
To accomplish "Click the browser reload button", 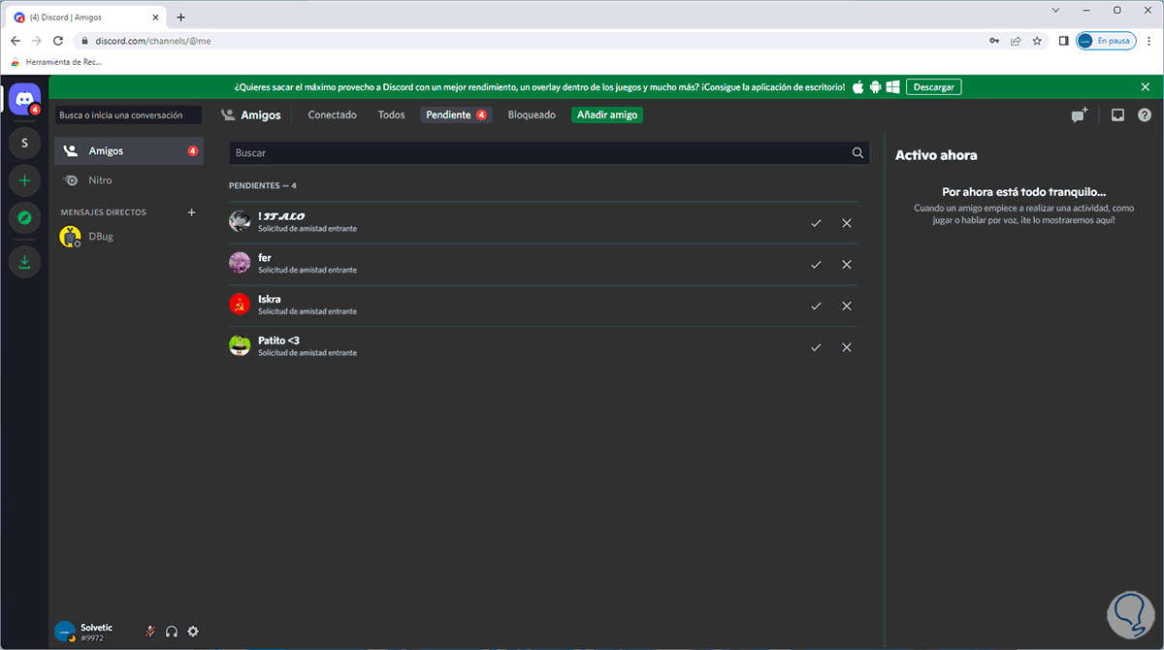I will coord(58,41).
